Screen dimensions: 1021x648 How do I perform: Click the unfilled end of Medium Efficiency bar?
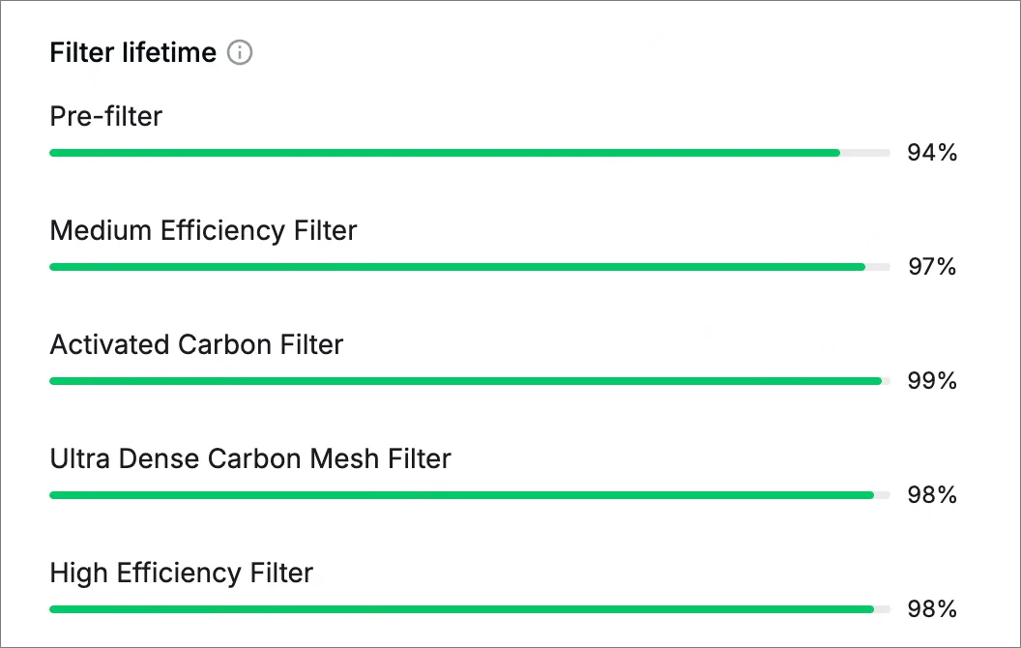878,267
